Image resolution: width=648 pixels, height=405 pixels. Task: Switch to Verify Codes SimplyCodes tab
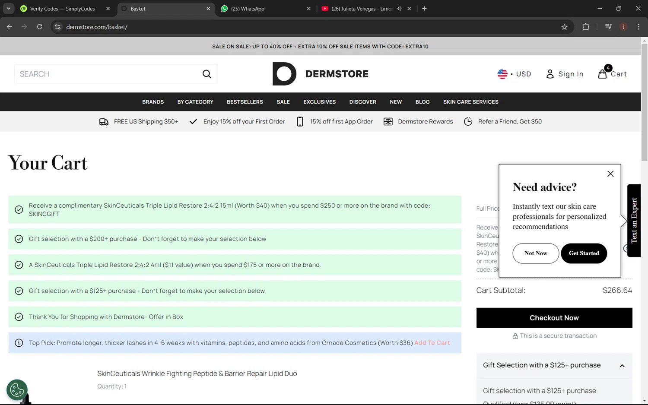click(x=65, y=9)
